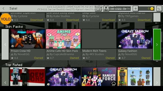This screenshot has width=163, height=91.
Task: Click By NovaEGG under Prison Crew HD
Action: click(22, 54)
